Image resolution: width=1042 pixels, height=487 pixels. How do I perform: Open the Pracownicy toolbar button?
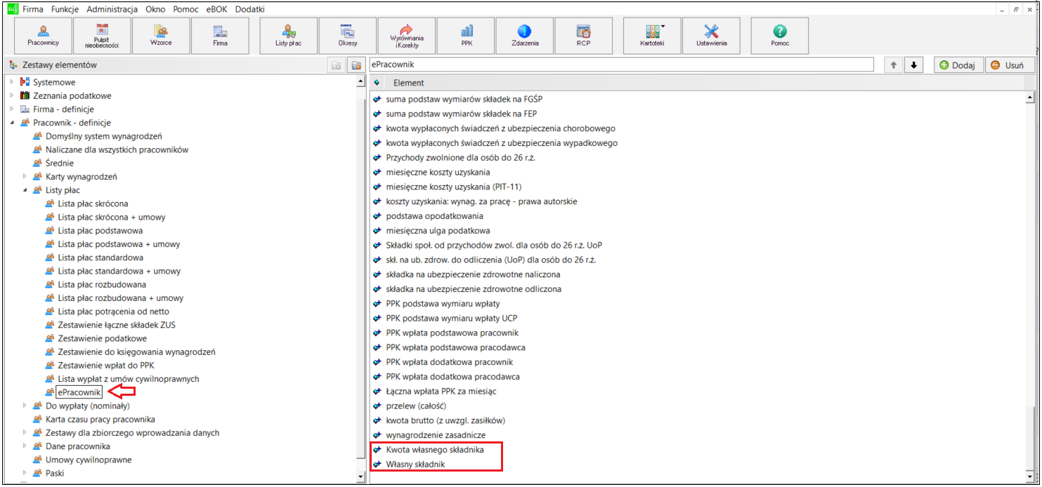pyautogui.click(x=43, y=35)
